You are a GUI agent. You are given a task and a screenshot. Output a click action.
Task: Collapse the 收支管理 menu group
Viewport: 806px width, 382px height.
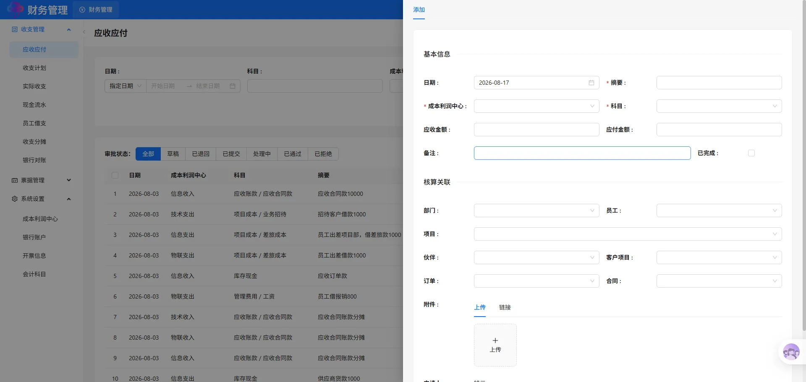coord(69,29)
